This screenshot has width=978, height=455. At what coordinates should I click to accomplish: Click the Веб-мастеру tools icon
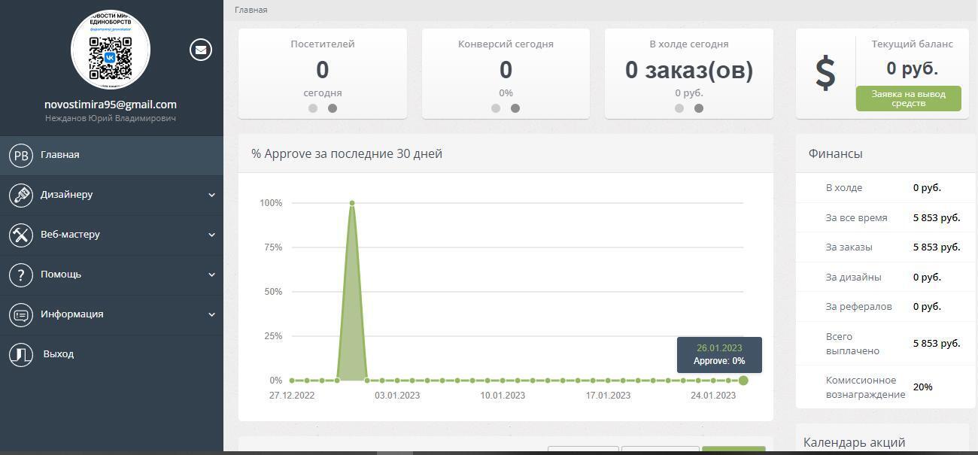21,234
